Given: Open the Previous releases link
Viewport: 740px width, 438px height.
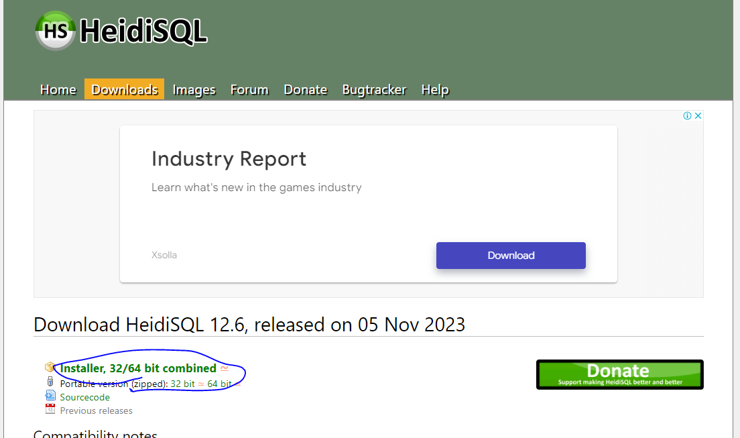Looking at the screenshot, I should (97, 410).
